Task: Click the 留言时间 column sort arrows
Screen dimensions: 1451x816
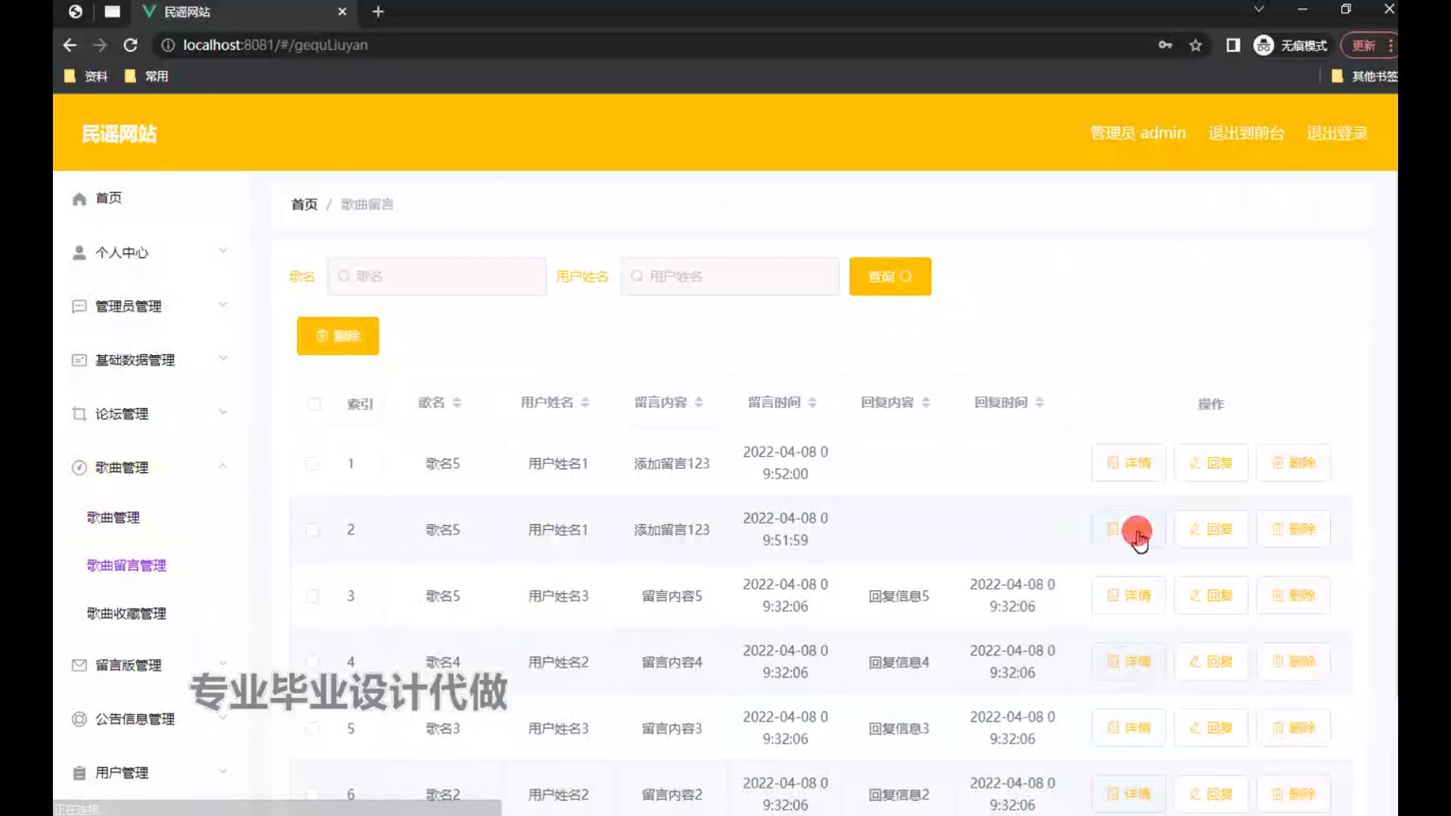Action: click(812, 403)
